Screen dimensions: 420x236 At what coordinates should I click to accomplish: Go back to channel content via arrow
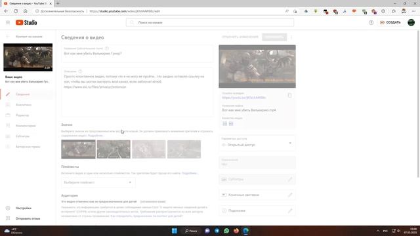8,37
